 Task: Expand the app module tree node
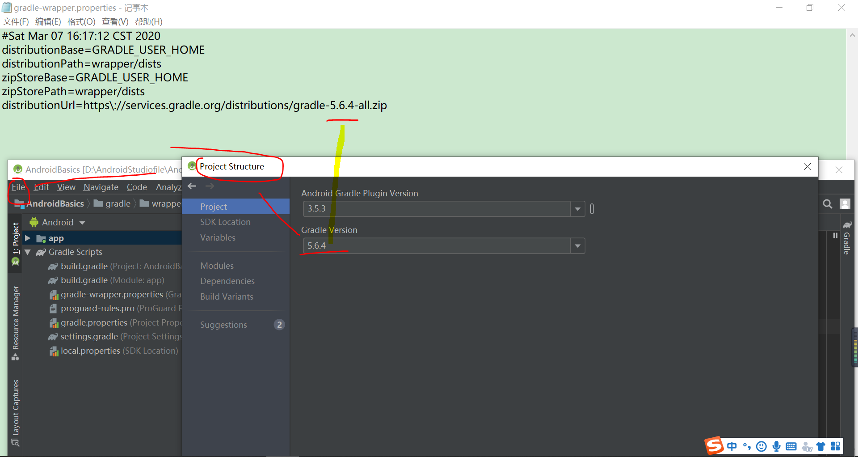pos(28,238)
